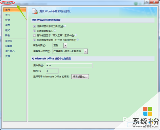Image resolution: width=160 pixels, height=130 pixels.
Task: Click the 用户名 text field containing adu
Action: [x=69, y=65]
